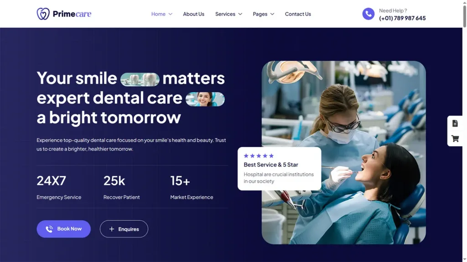The width and height of the screenshot is (467, 262).
Task: Expand the Pages dropdown menu
Action: (x=263, y=14)
